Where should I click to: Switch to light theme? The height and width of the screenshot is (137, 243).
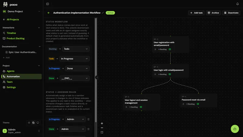pos(29,123)
